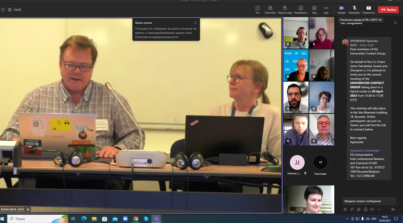Attach a file using the paperclip icon
This screenshot has height=223, width=403.
[x=352, y=209]
